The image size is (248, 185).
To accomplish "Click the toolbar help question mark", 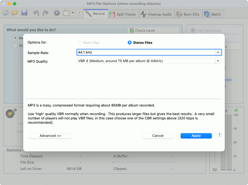I will pyautogui.click(x=79, y=13).
